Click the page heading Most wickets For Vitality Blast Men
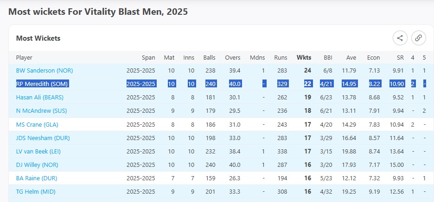The image size is (434, 202). coord(98,12)
